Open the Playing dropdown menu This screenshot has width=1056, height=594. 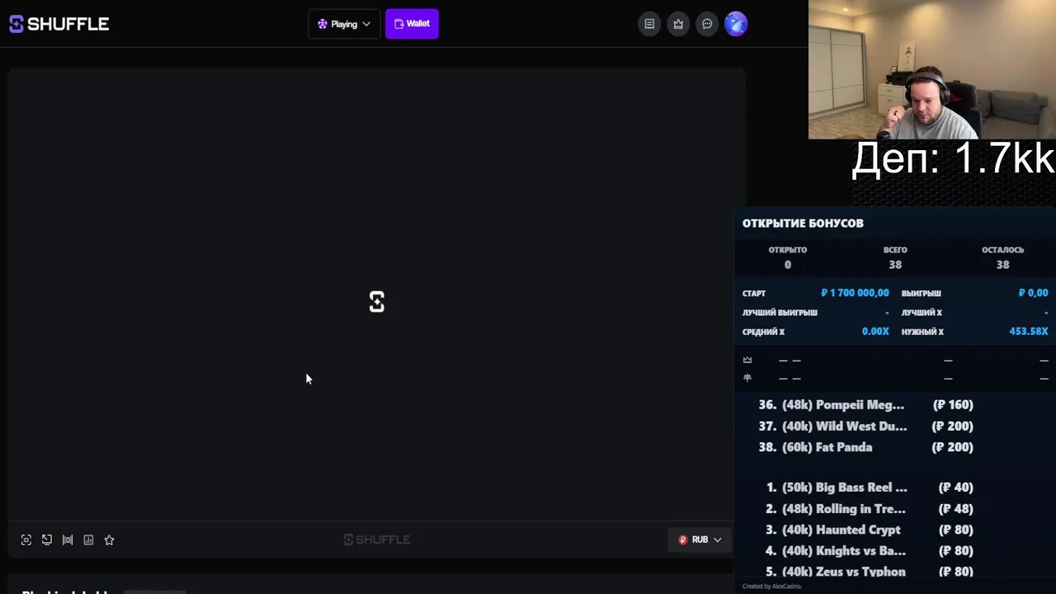click(344, 24)
